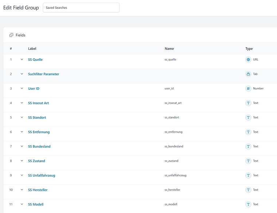Click the Text type icon for SS Entfernung

click(x=248, y=132)
